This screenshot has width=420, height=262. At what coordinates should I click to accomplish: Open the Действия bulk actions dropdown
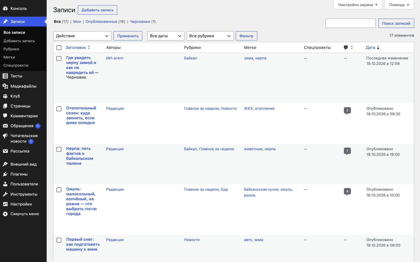tap(82, 36)
